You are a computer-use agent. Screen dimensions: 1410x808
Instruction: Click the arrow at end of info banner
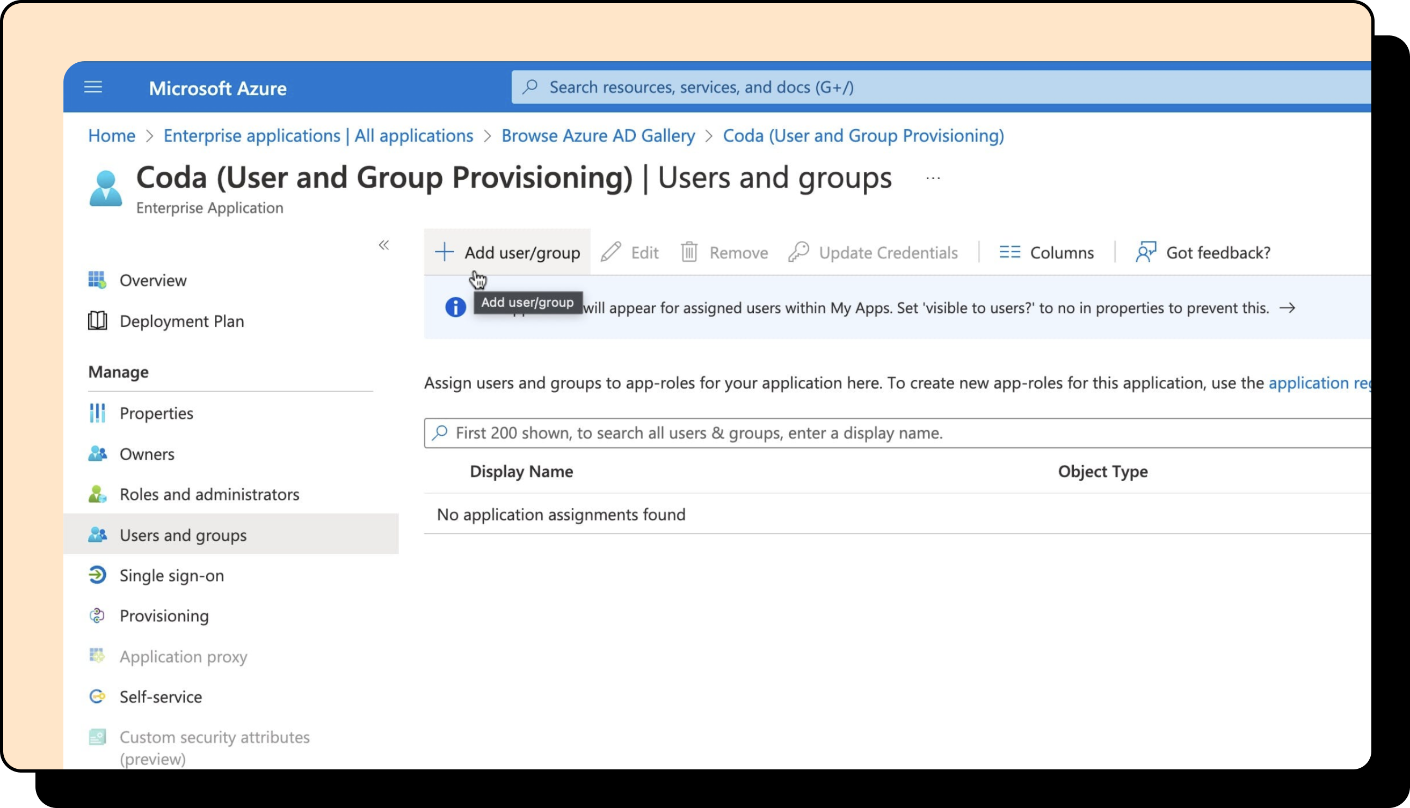point(1287,308)
